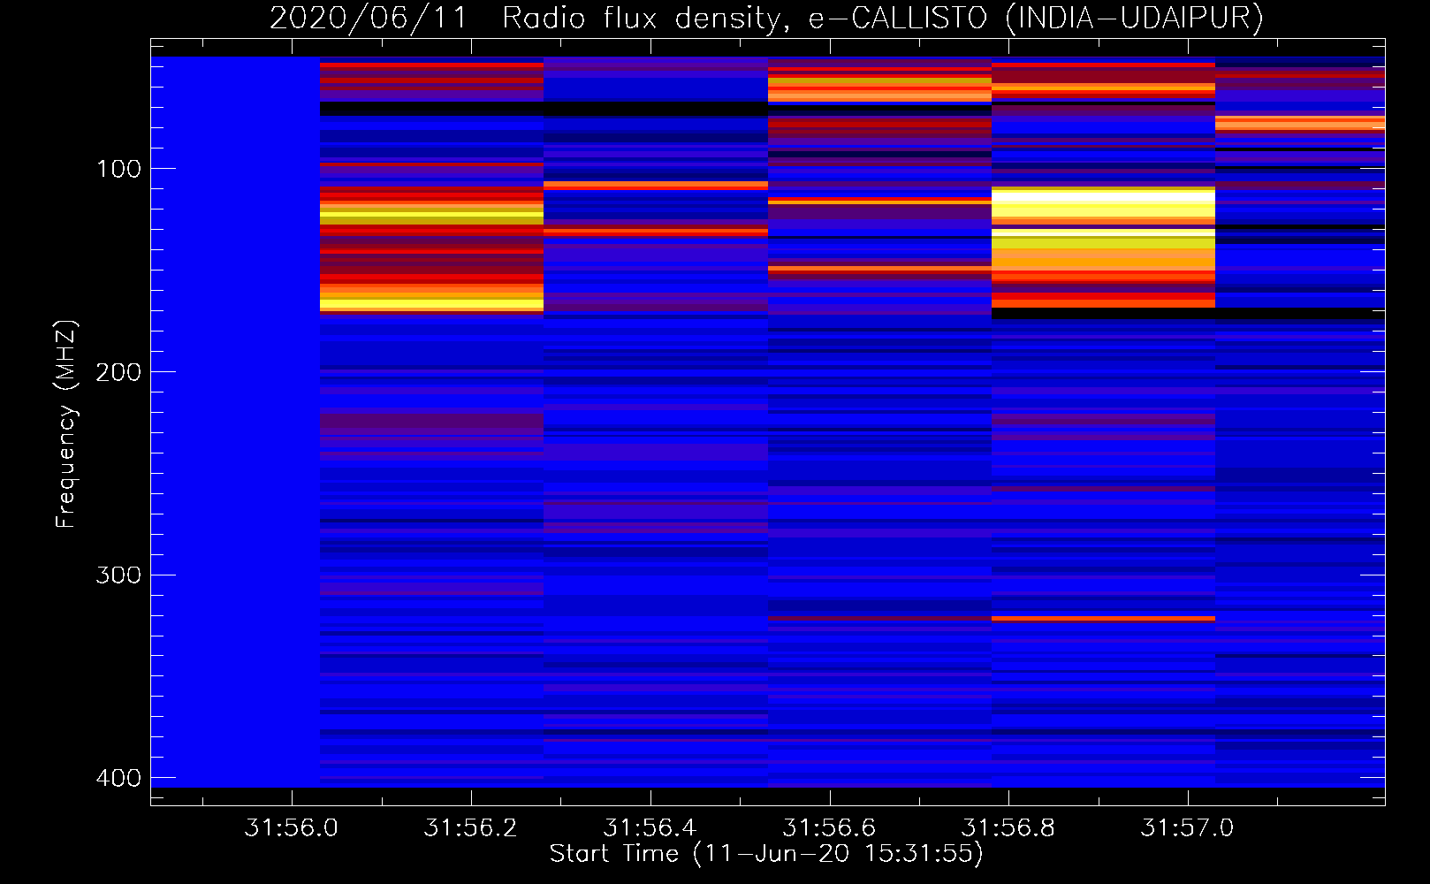Viewport: 1430px width, 884px height.
Task: Click the 31:56.8 time tick label
Action: click(x=1008, y=827)
